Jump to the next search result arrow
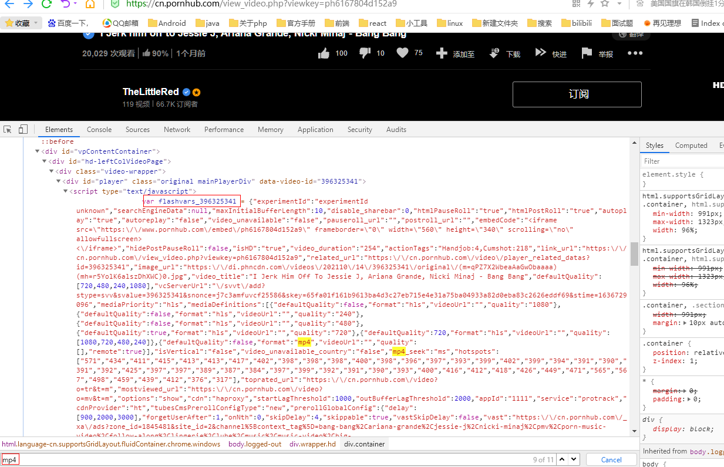 pyautogui.click(x=573, y=459)
